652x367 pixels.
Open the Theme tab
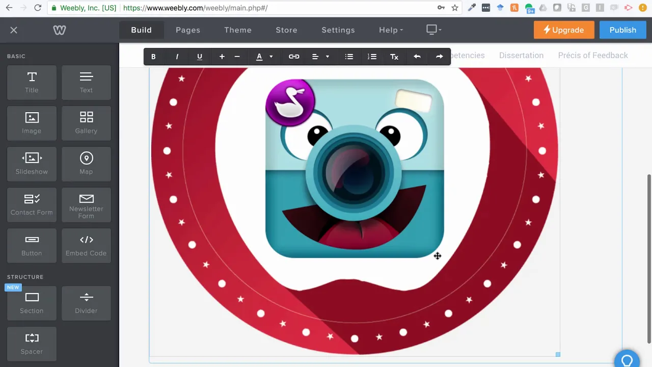click(238, 30)
